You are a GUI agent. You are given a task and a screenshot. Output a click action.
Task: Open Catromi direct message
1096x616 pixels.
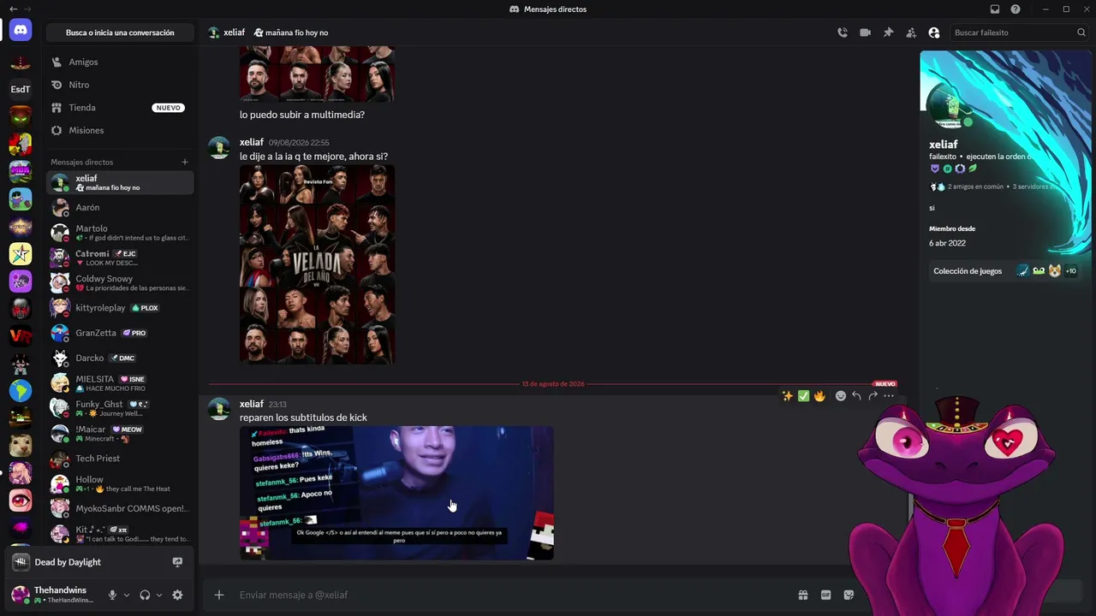pyautogui.click(x=120, y=258)
